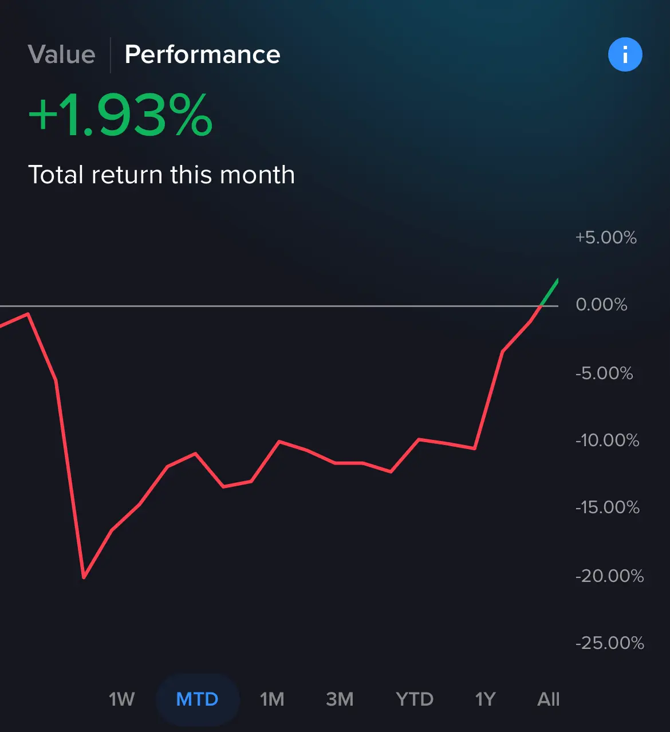
Task: Tap the green end segment of chart line
Action: [x=549, y=293]
